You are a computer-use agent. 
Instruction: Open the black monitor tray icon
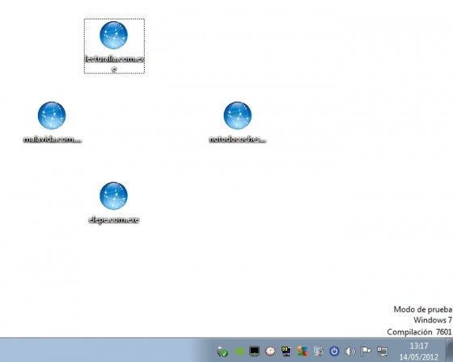pyautogui.click(x=254, y=351)
